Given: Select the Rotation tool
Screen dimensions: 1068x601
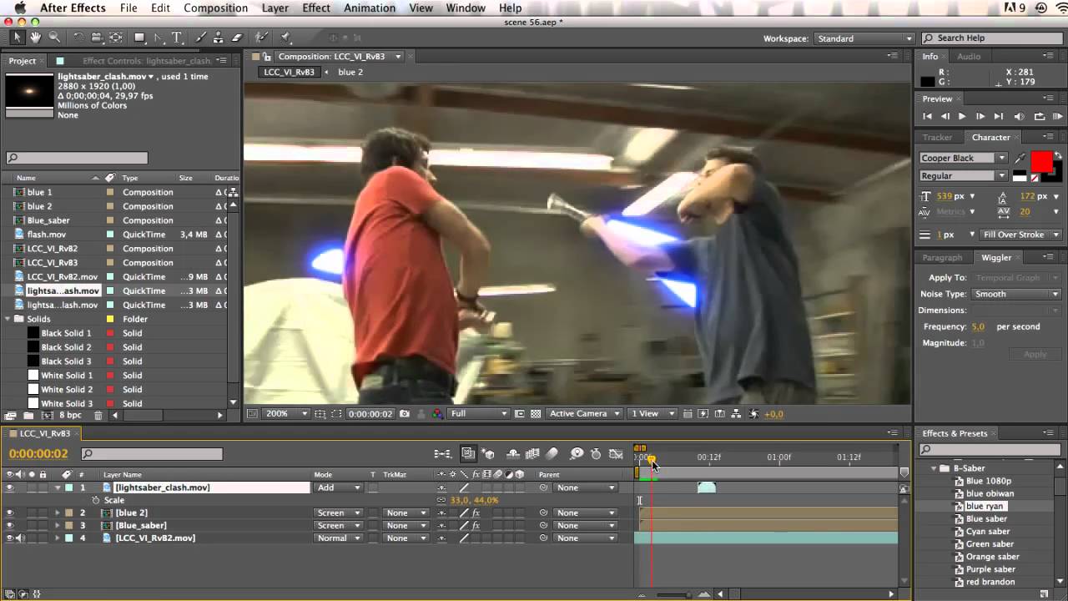Looking at the screenshot, I should (78, 38).
